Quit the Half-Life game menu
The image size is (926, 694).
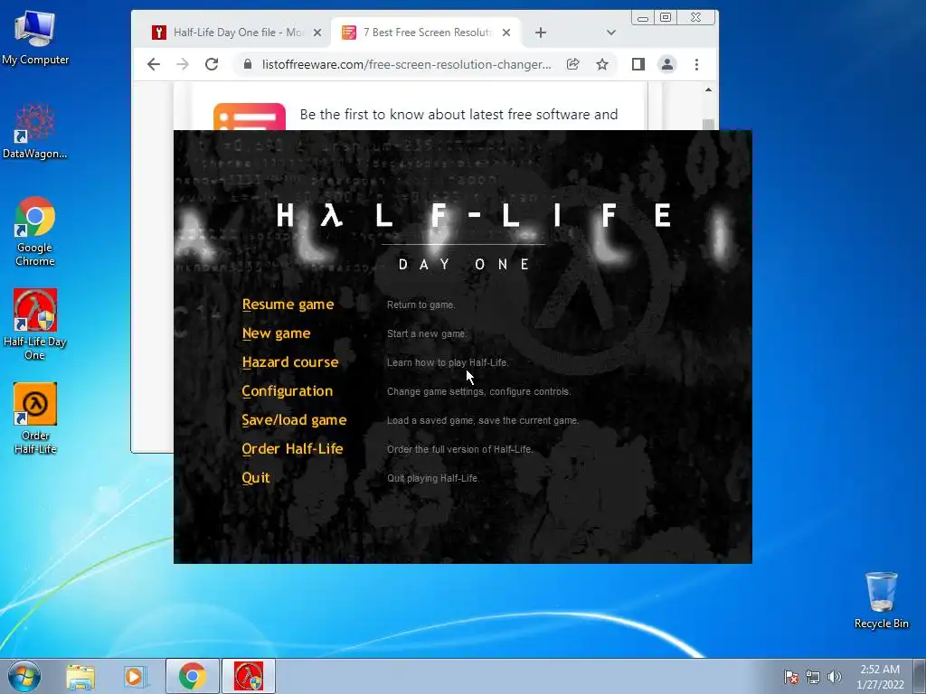256,478
